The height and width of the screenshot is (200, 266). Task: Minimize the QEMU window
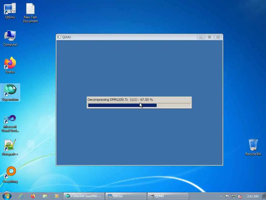tap(201, 37)
